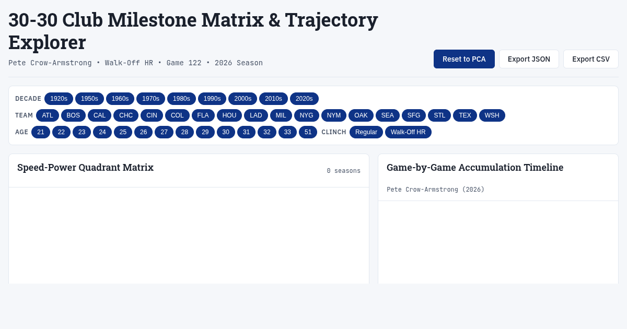This screenshot has width=627, height=329.
Task: Toggle the 1980s decade filter
Action: coord(181,99)
